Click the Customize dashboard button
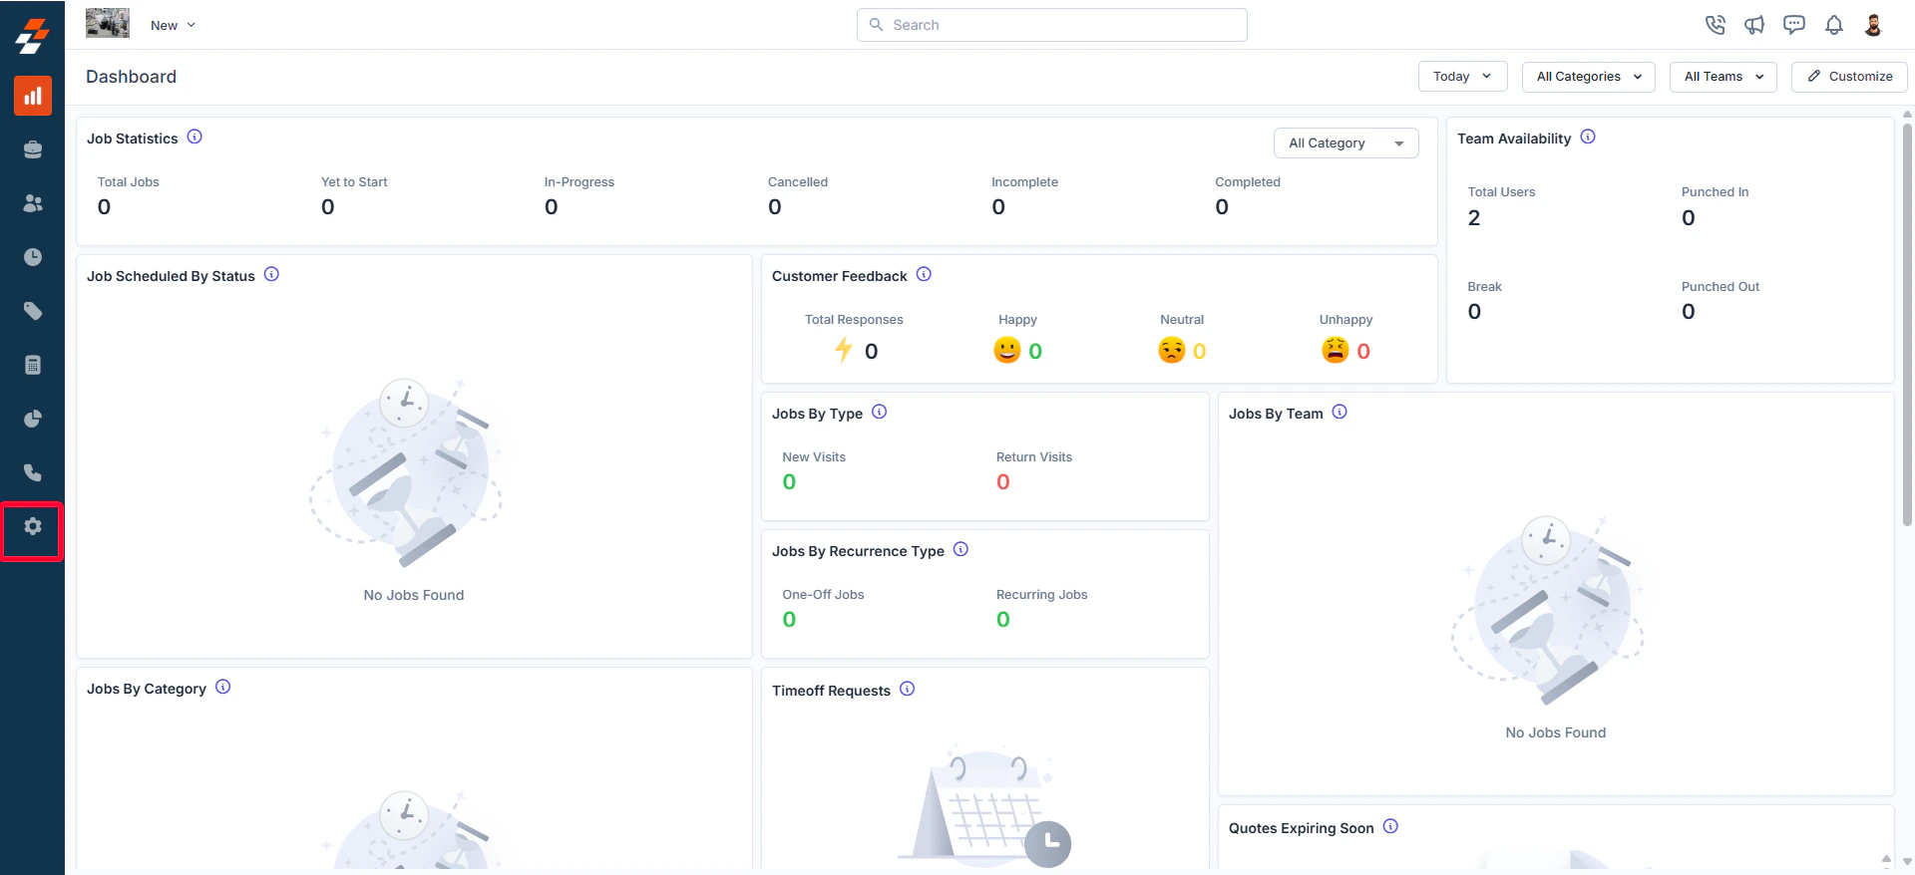 [x=1849, y=77]
